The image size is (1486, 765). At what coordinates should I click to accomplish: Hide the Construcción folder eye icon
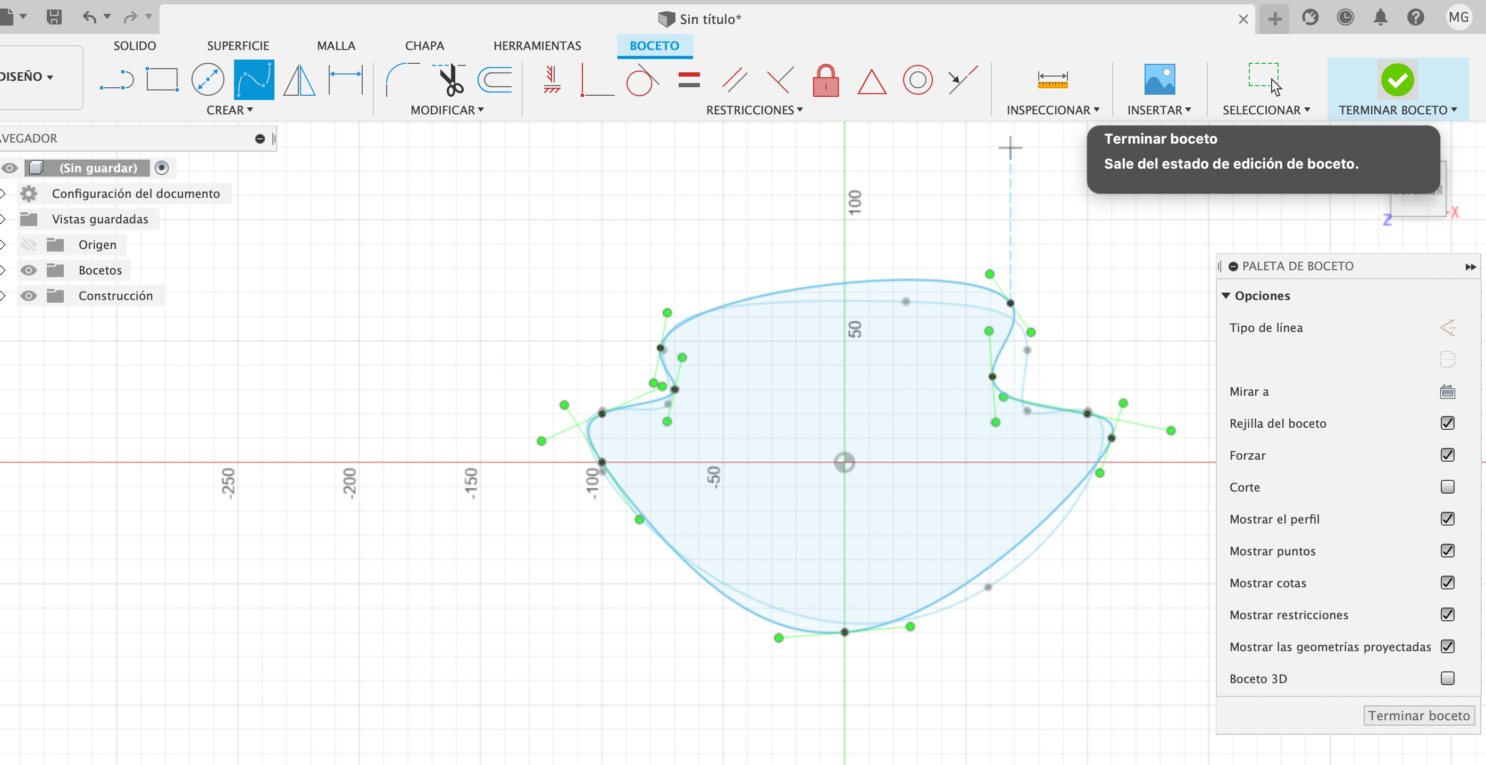click(x=28, y=296)
